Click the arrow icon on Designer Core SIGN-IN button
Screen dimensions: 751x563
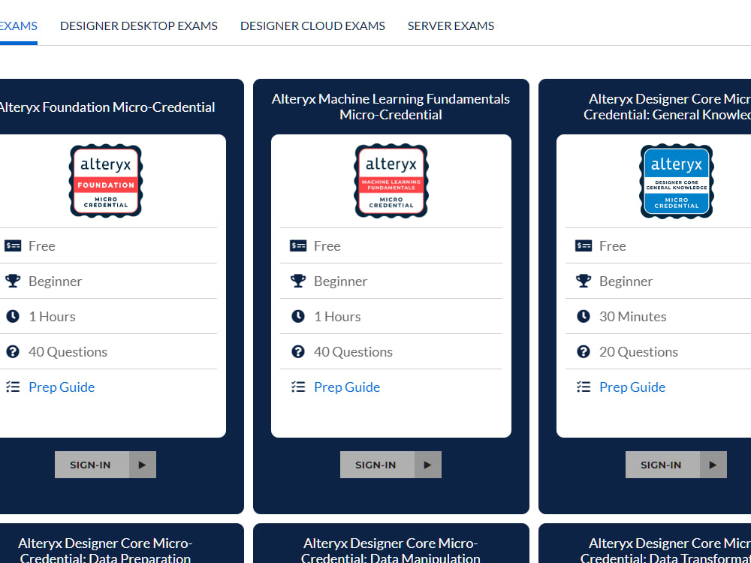pyautogui.click(x=713, y=465)
